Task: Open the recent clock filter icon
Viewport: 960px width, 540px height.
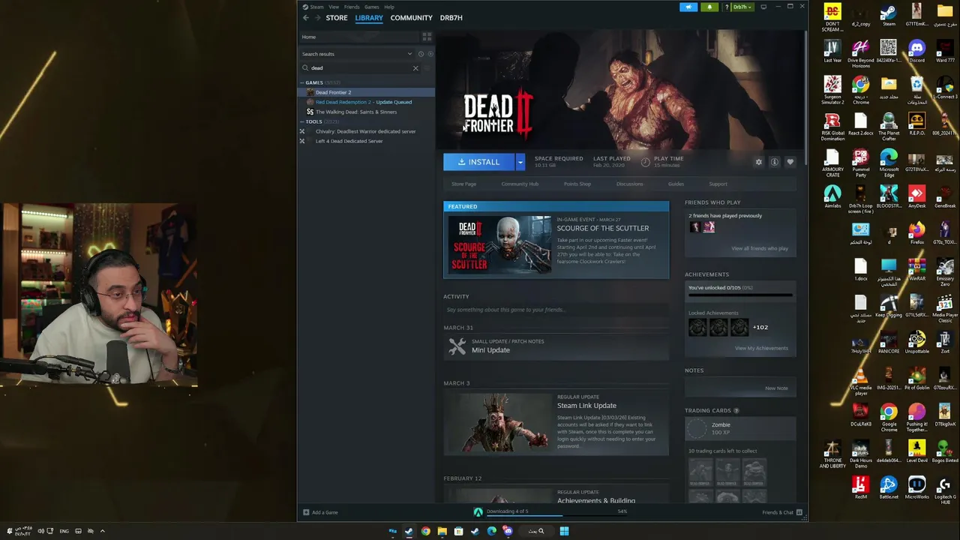Action: [421, 54]
